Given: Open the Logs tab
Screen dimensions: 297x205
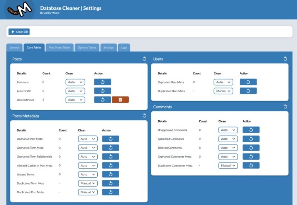Looking at the screenshot, I should tap(124, 47).
